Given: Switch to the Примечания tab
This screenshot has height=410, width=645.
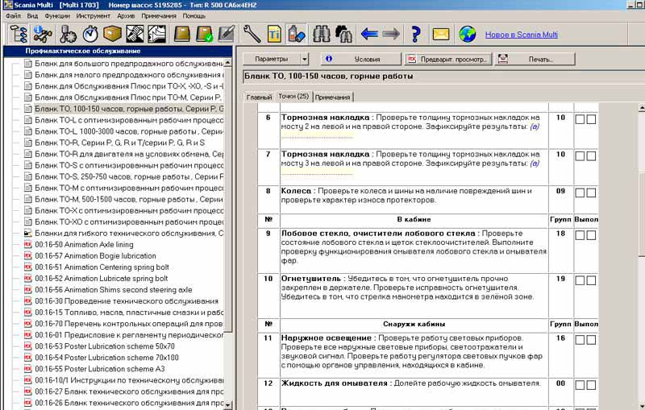Looking at the screenshot, I should pyautogui.click(x=333, y=97).
